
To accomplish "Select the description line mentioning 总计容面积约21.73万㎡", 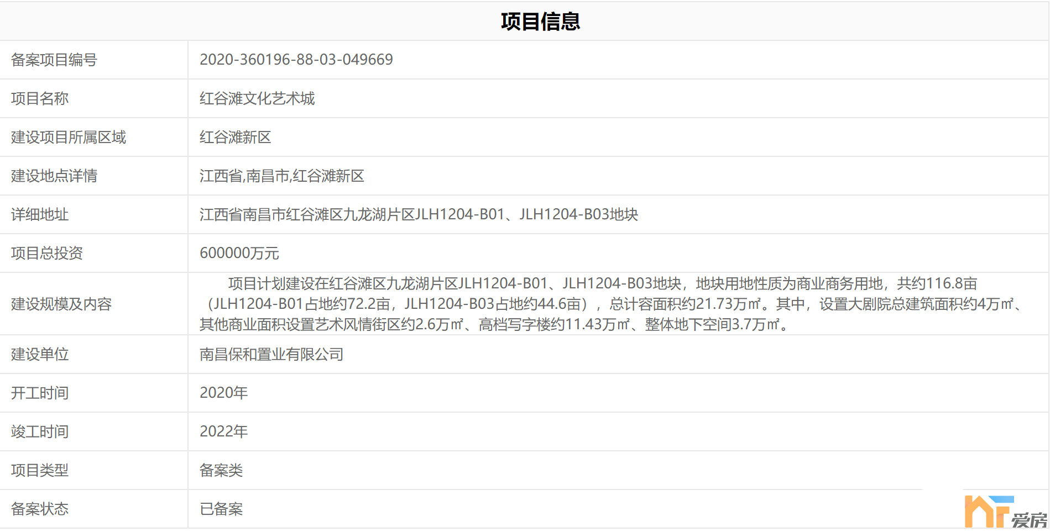I will tap(613, 304).
